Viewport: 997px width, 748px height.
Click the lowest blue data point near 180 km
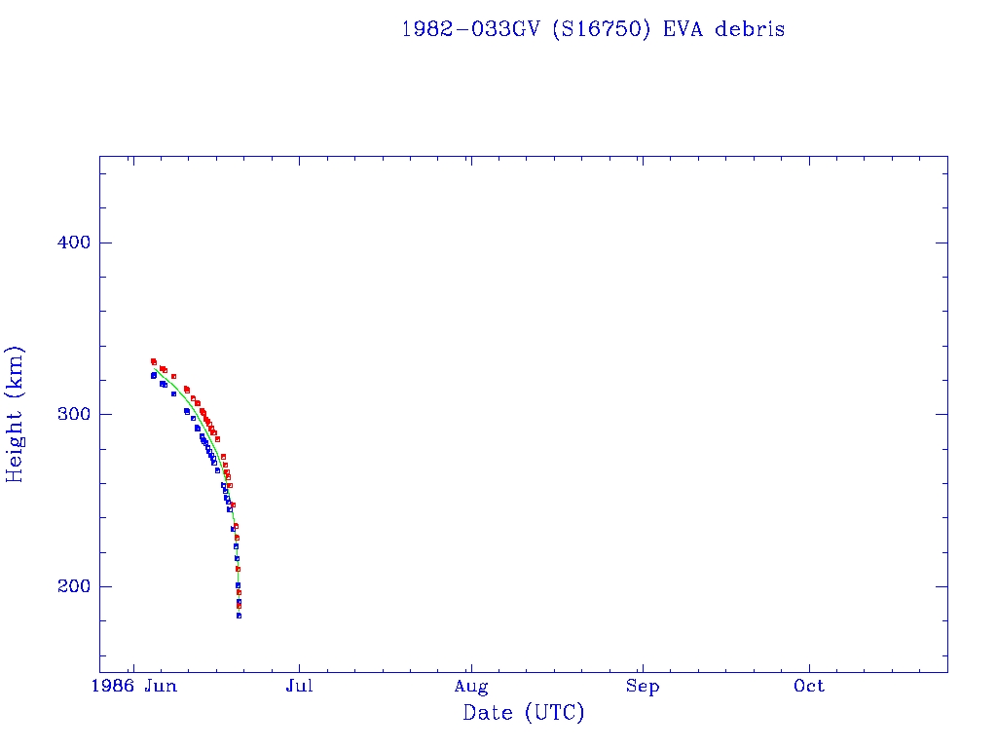click(x=239, y=616)
